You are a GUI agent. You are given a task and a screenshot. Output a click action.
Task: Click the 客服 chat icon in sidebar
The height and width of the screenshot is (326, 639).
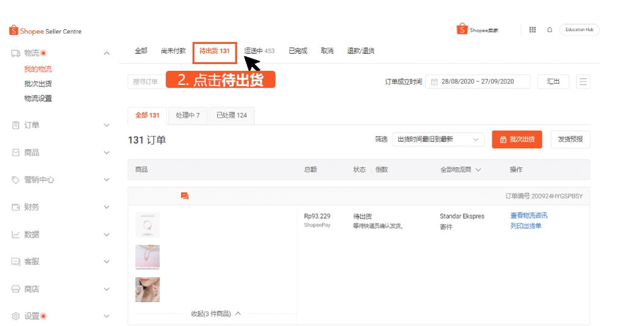15,262
